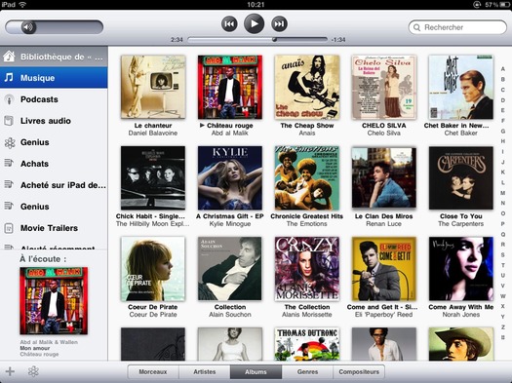Click the Mon amour now playing title
This screenshot has height=383, width=512.
click(x=35, y=348)
